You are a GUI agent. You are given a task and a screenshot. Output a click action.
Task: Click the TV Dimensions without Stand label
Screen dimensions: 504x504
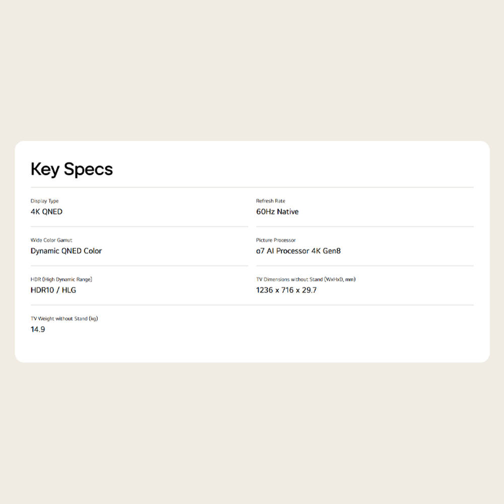(x=305, y=279)
